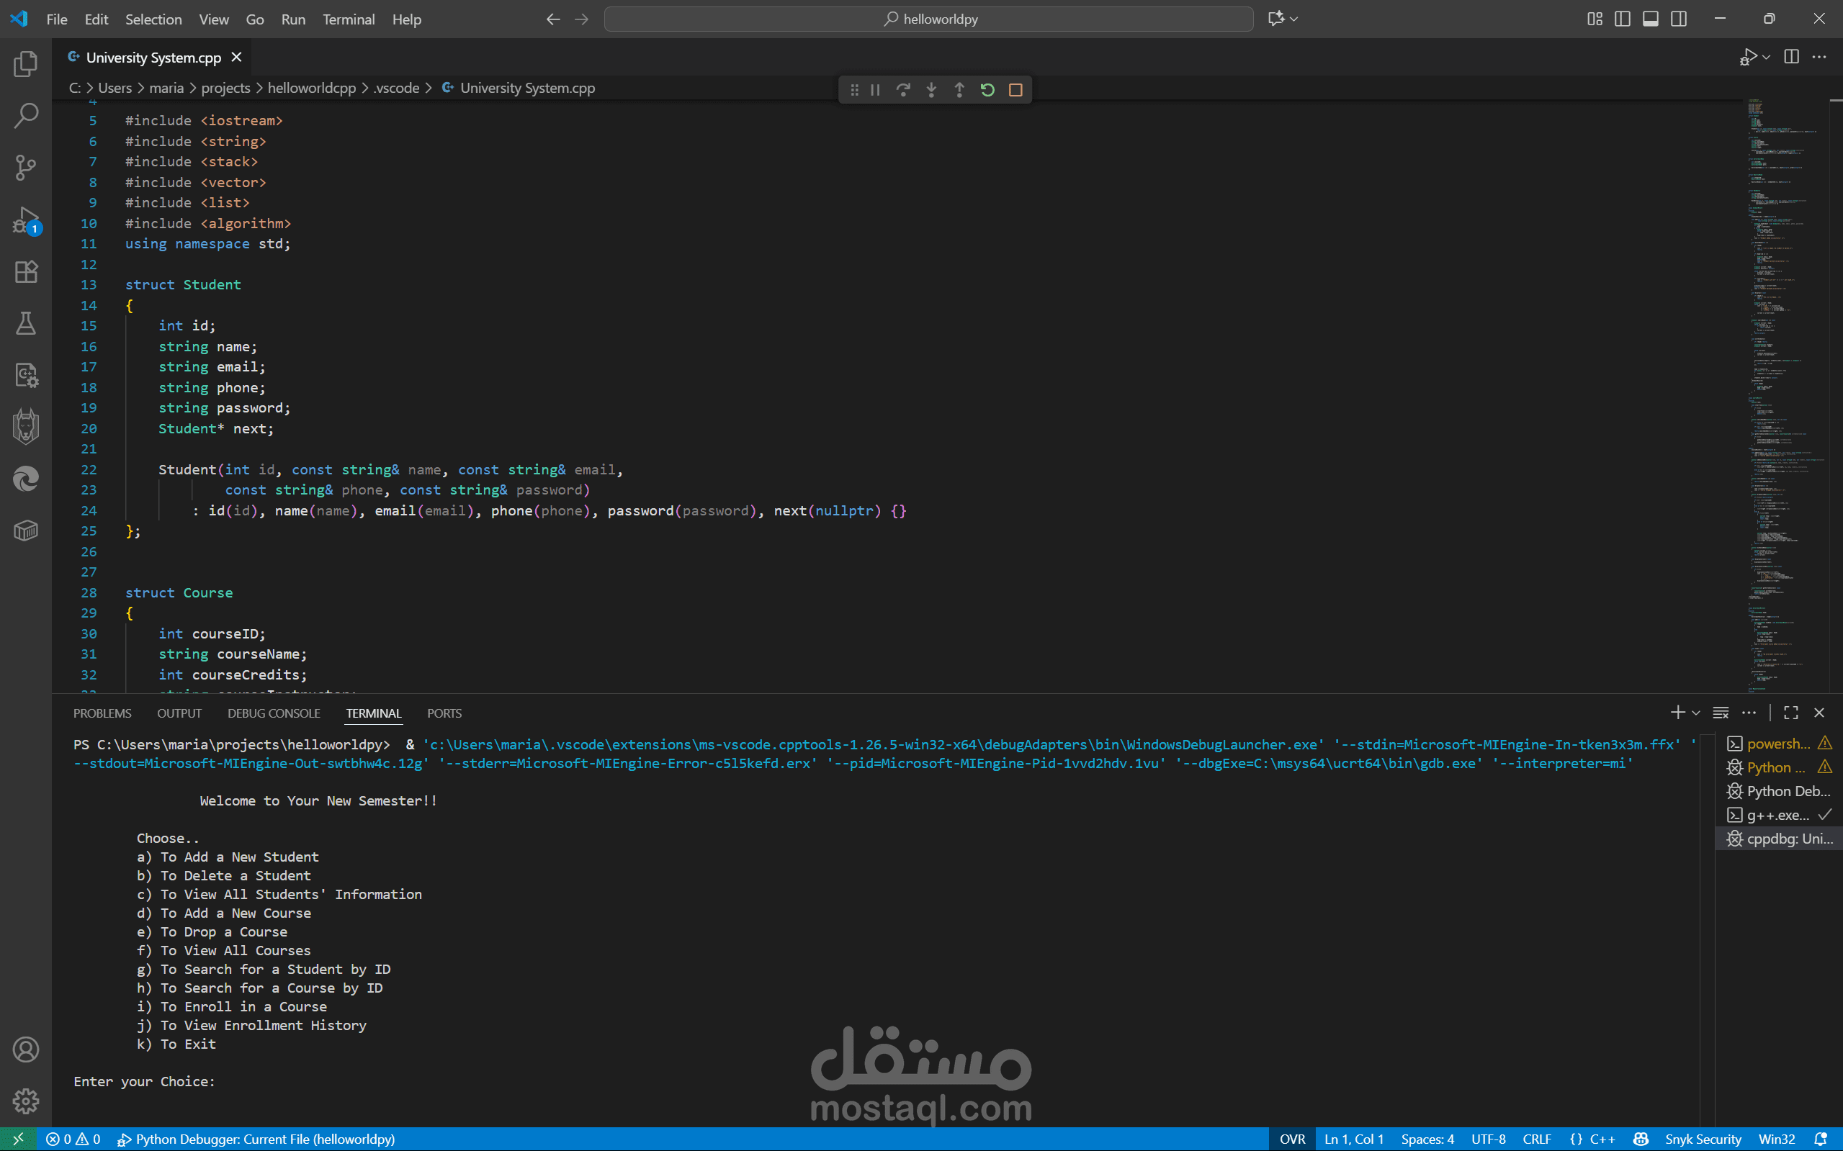1843x1151 pixels.
Task: Open the remote window indicator
Action: click(x=18, y=1139)
